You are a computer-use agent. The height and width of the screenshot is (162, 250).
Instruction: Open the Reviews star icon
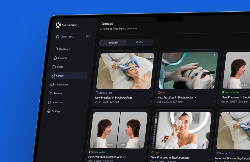tap(51, 93)
